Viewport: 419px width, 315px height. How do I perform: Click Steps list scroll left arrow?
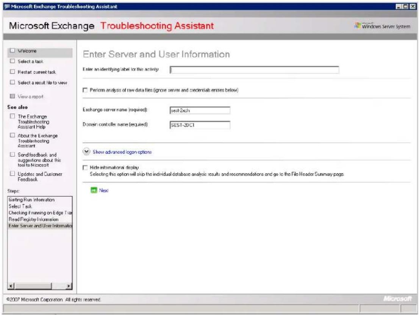(x=11, y=286)
